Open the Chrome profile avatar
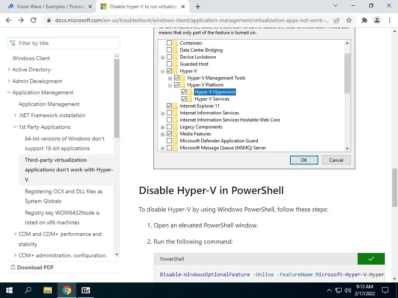Viewport: 398px width, 298px height. [377, 20]
